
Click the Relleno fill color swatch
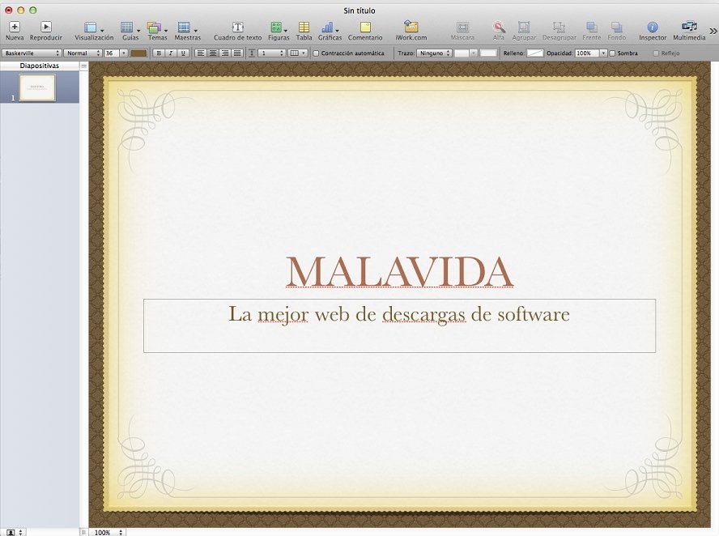(x=534, y=53)
